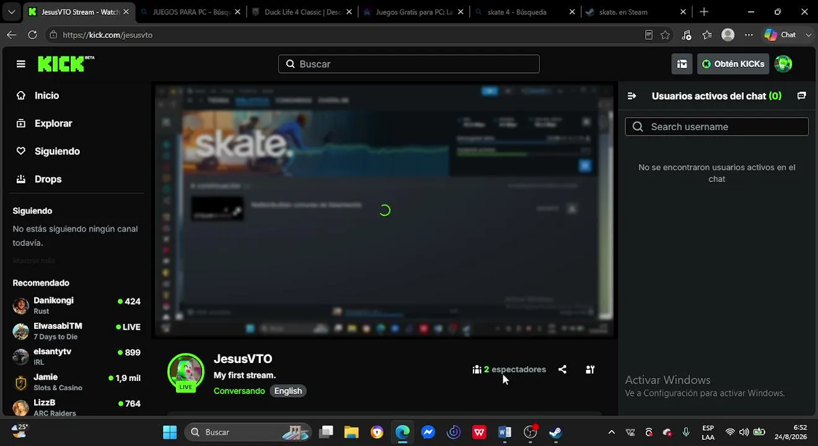Click the Obtén KICKs button

point(733,64)
